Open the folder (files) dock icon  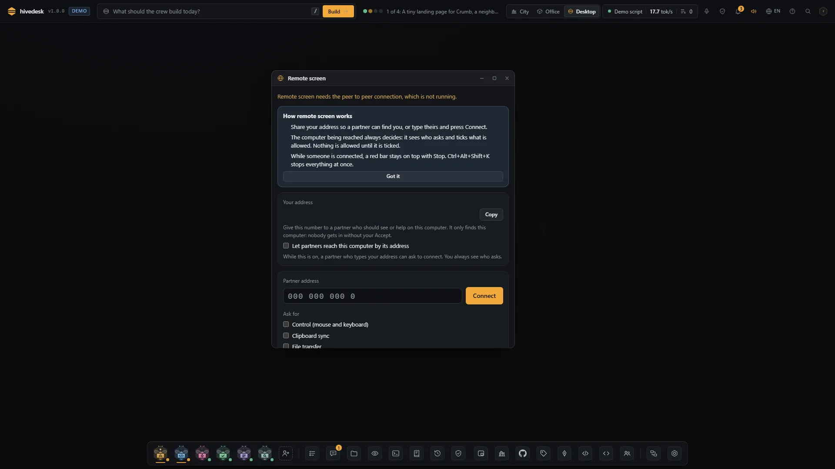(354, 453)
